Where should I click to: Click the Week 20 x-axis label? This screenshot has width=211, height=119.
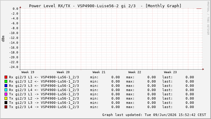63,72
